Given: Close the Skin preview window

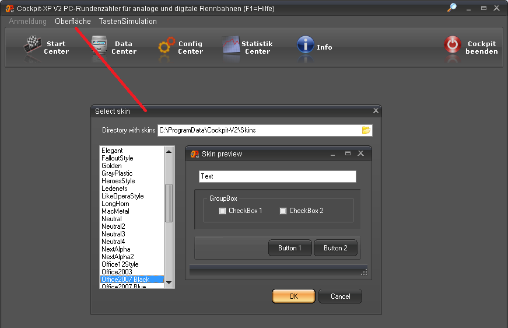Looking at the screenshot, I should pyautogui.click(x=360, y=153).
